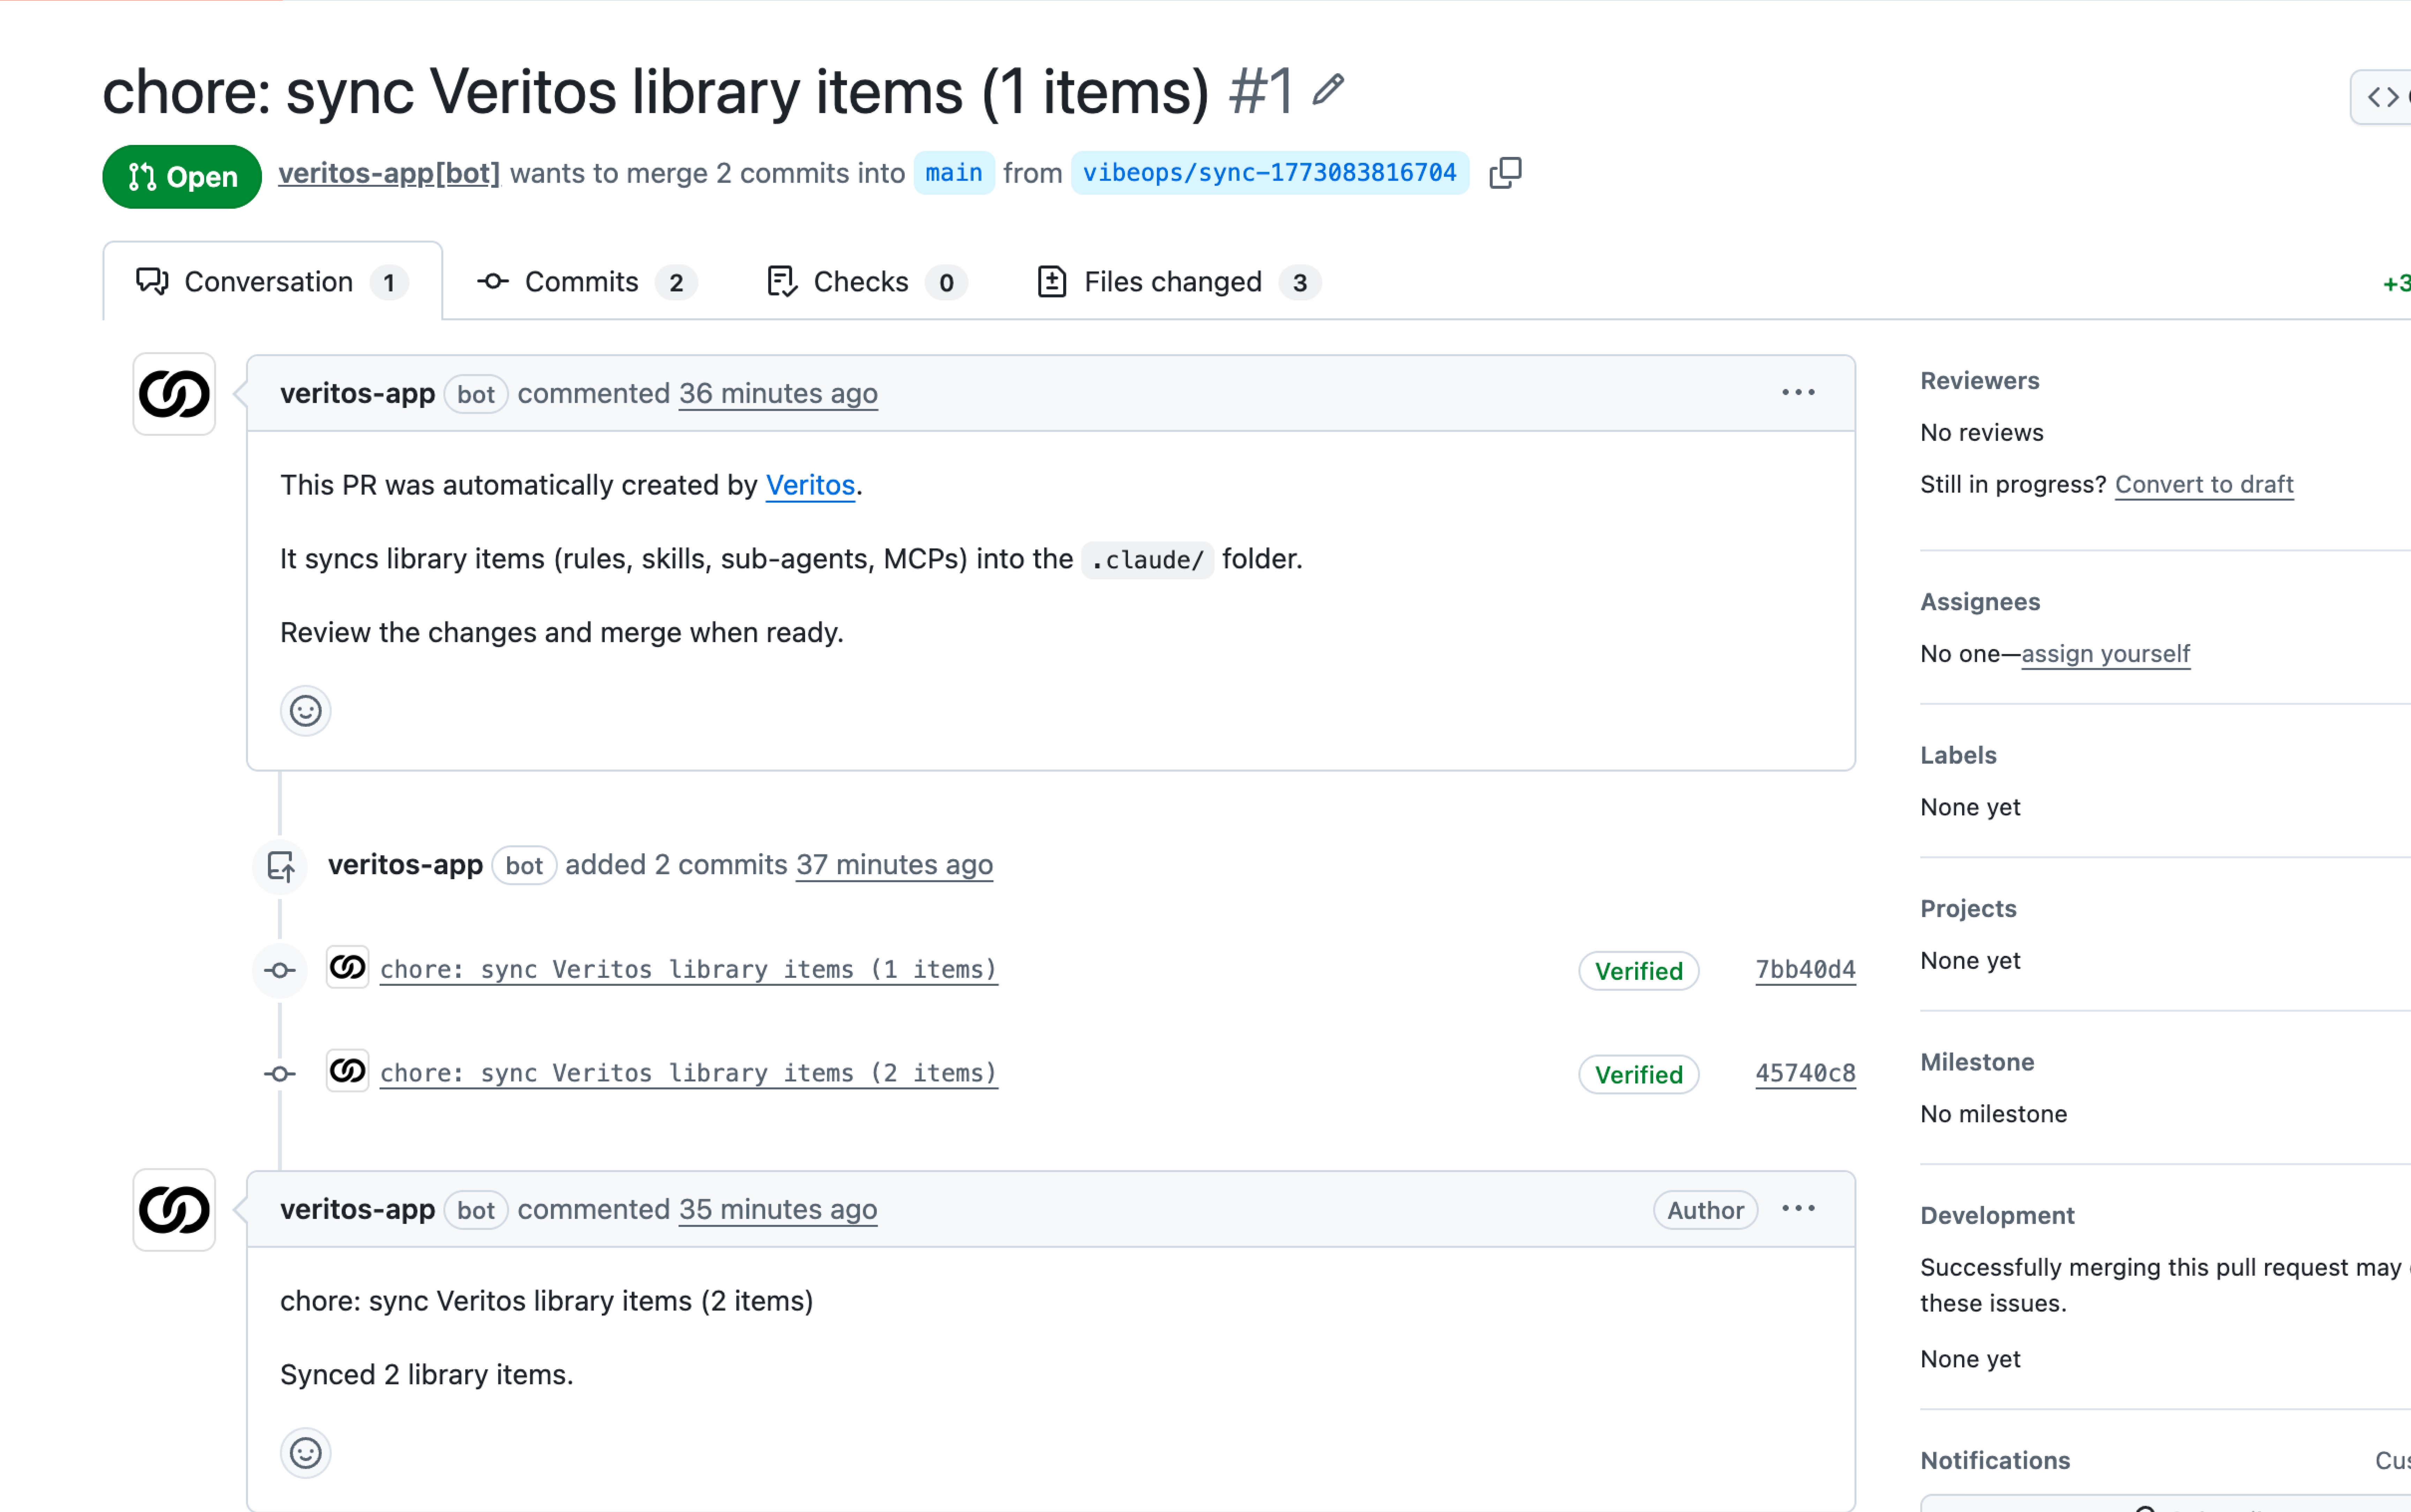Screen dimensions: 2411x1512
Task: Add emoji reaction to first comment
Action: pos(305,711)
